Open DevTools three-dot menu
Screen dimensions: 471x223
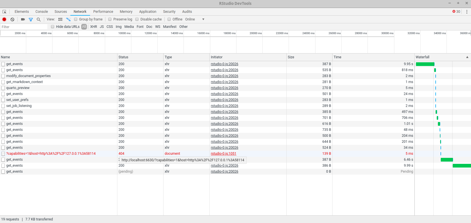(x=467, y=12)
